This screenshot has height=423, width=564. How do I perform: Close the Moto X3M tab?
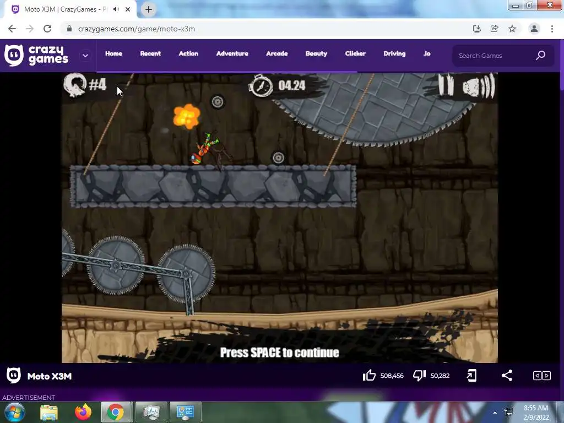click(128, 9)
